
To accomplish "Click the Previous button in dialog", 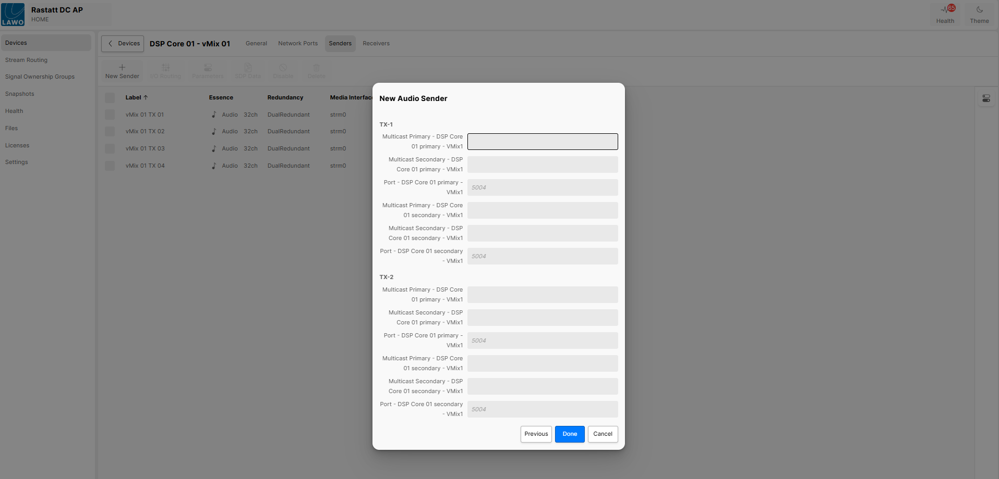I will 536,434.
